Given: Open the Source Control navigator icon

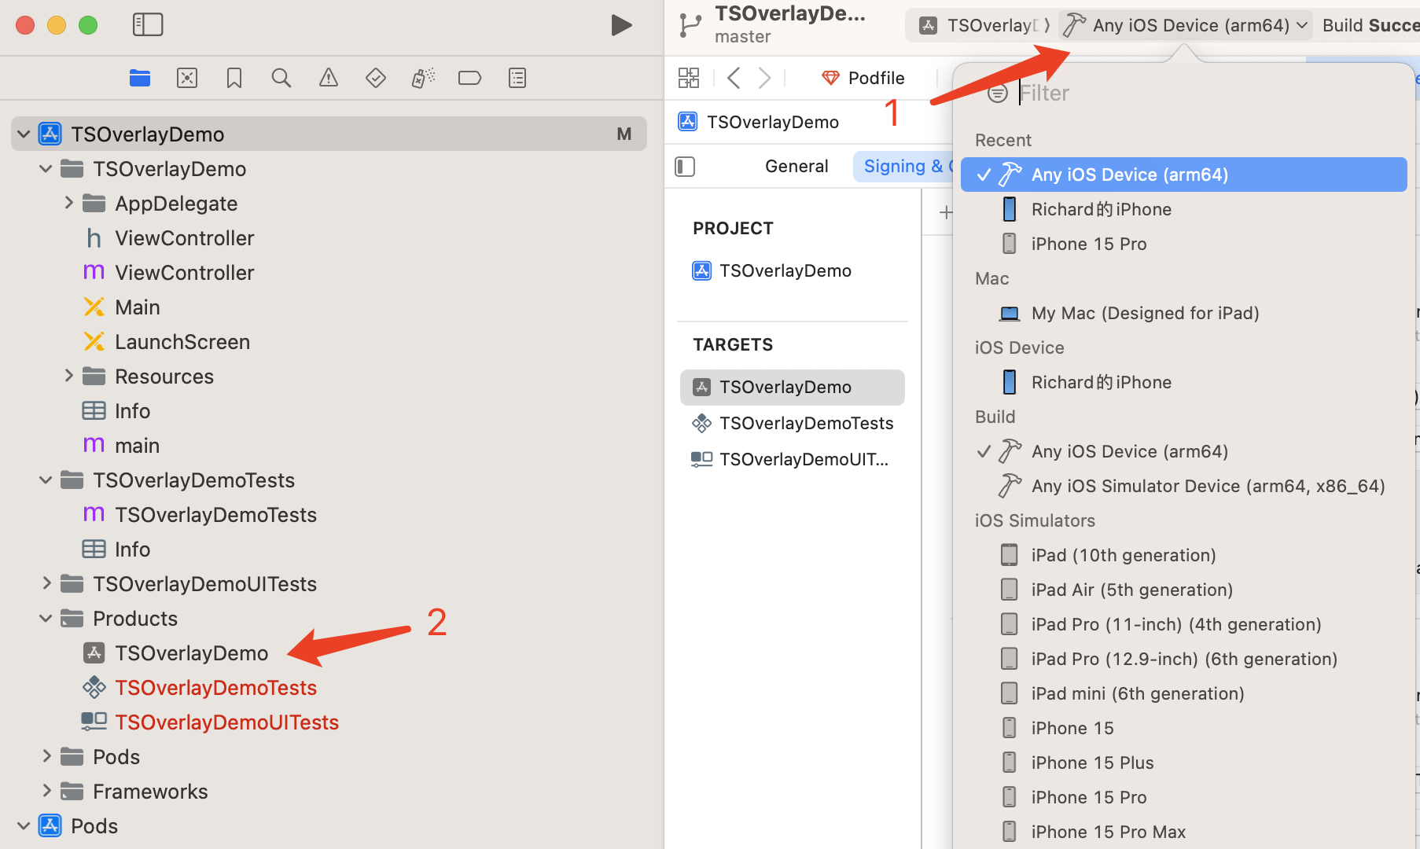Looking at the screenshot, I should pos(187,78).
